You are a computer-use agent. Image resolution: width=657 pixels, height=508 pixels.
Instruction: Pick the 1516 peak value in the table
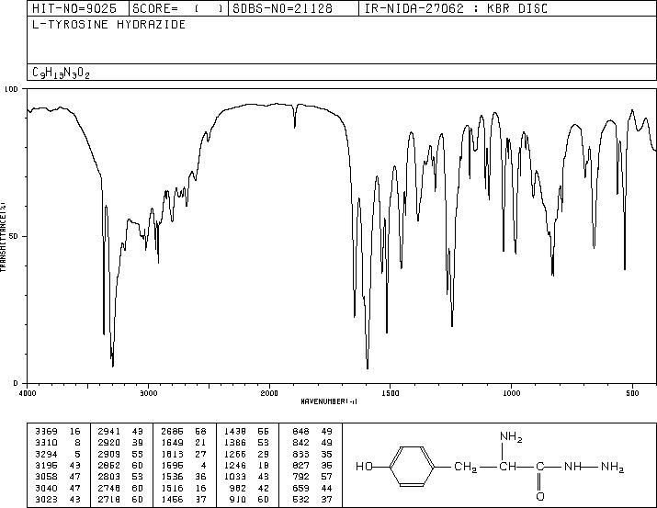tap(172, 488)
